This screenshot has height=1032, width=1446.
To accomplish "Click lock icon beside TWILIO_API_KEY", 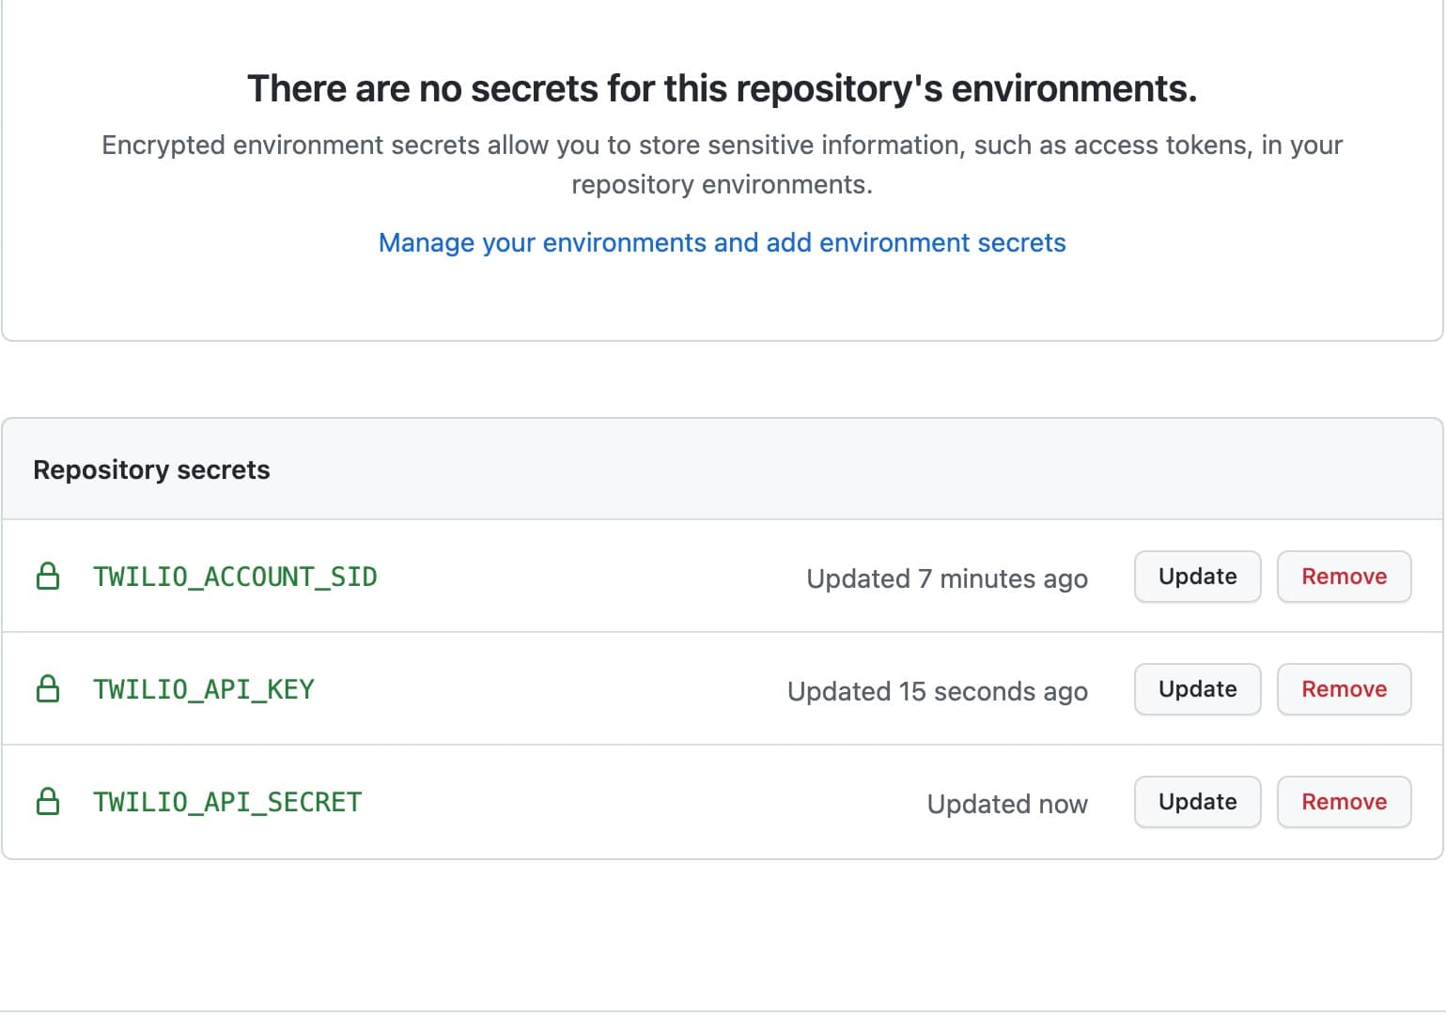I will click(48, 689).
